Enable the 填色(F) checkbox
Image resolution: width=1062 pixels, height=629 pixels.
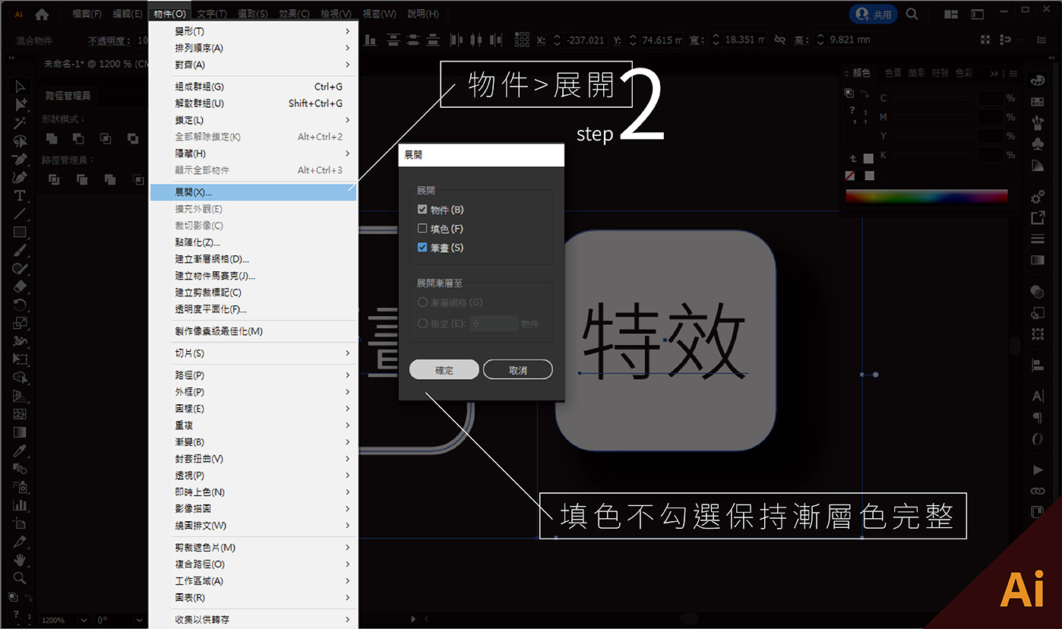point(422,229)
